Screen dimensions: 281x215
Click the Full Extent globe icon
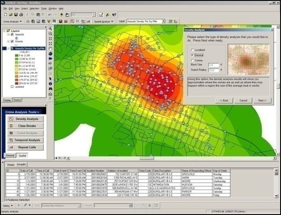pos(51,54)
